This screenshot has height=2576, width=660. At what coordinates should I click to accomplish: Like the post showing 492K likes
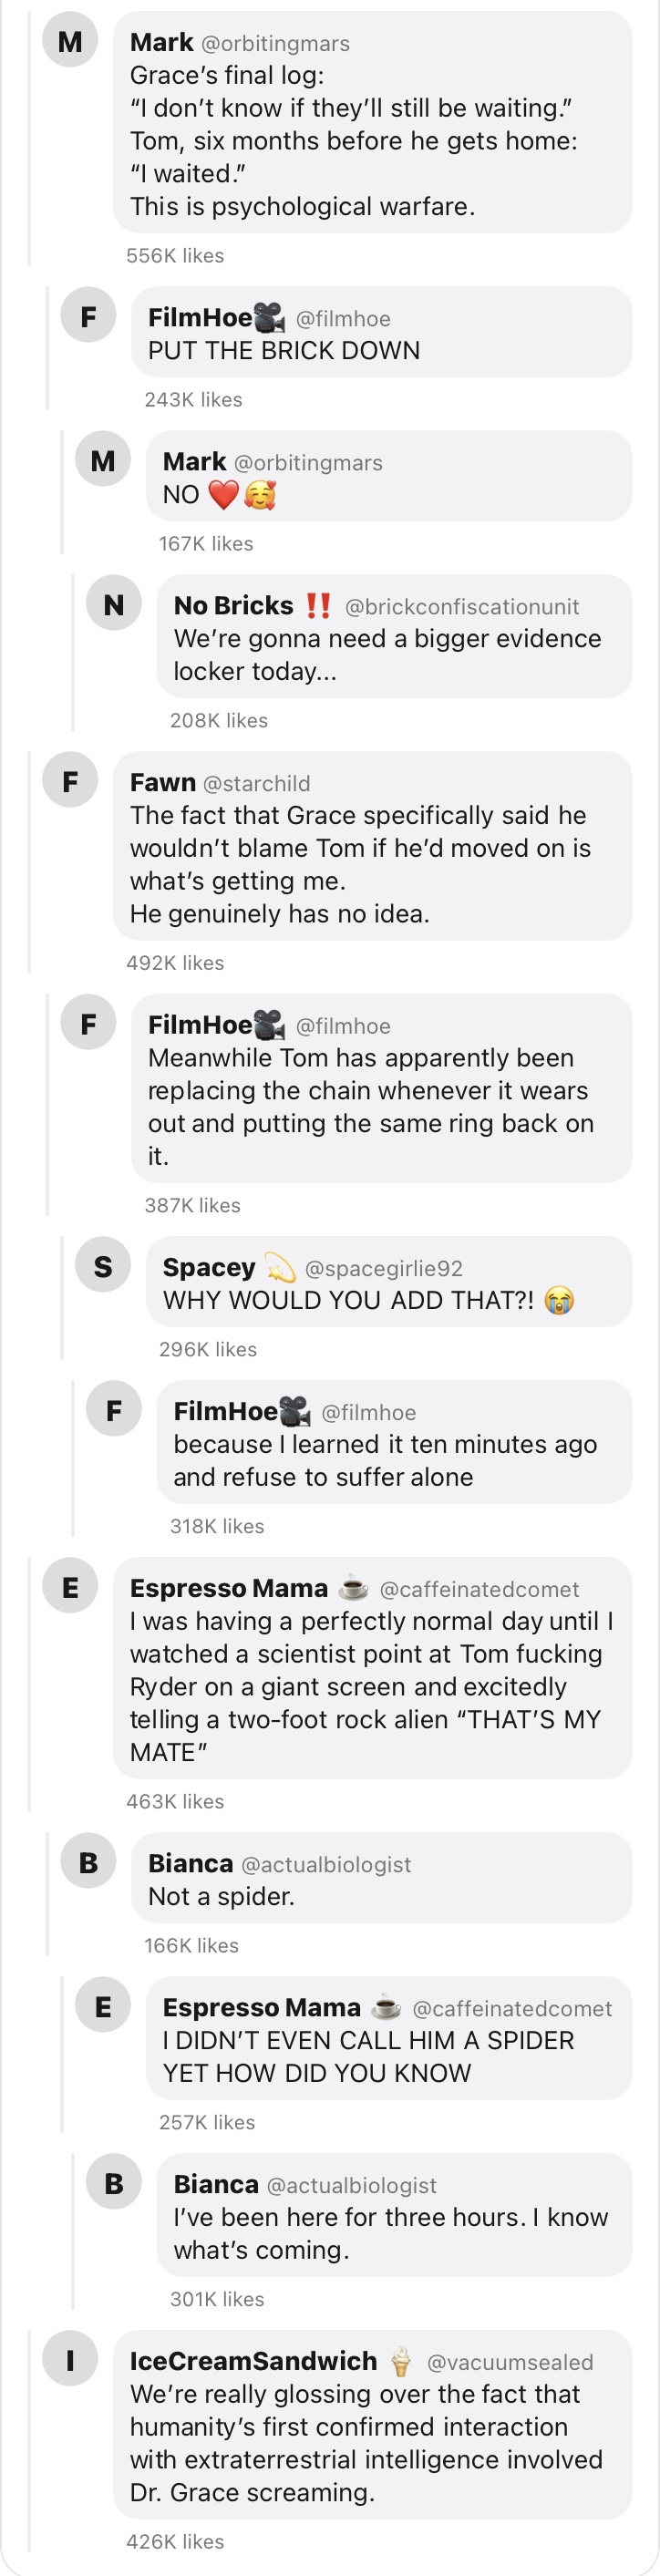tap(175, 963)
